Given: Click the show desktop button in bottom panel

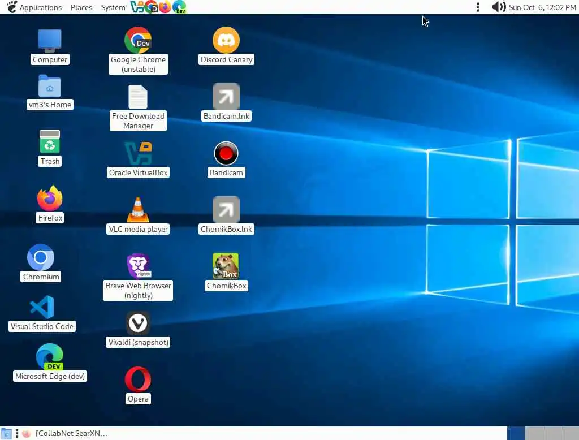Looking at the screenshot, I should tap(6, 434).
